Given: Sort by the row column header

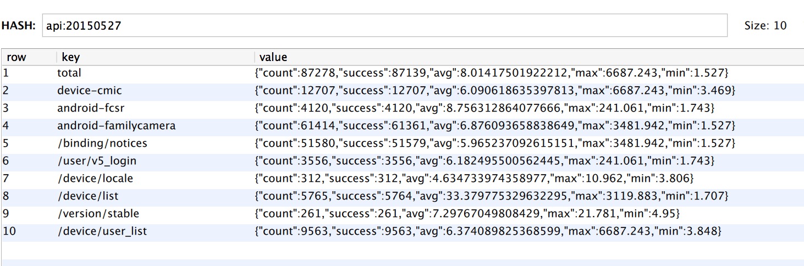Looking at the screenshot, I should [x=16, y=57].
